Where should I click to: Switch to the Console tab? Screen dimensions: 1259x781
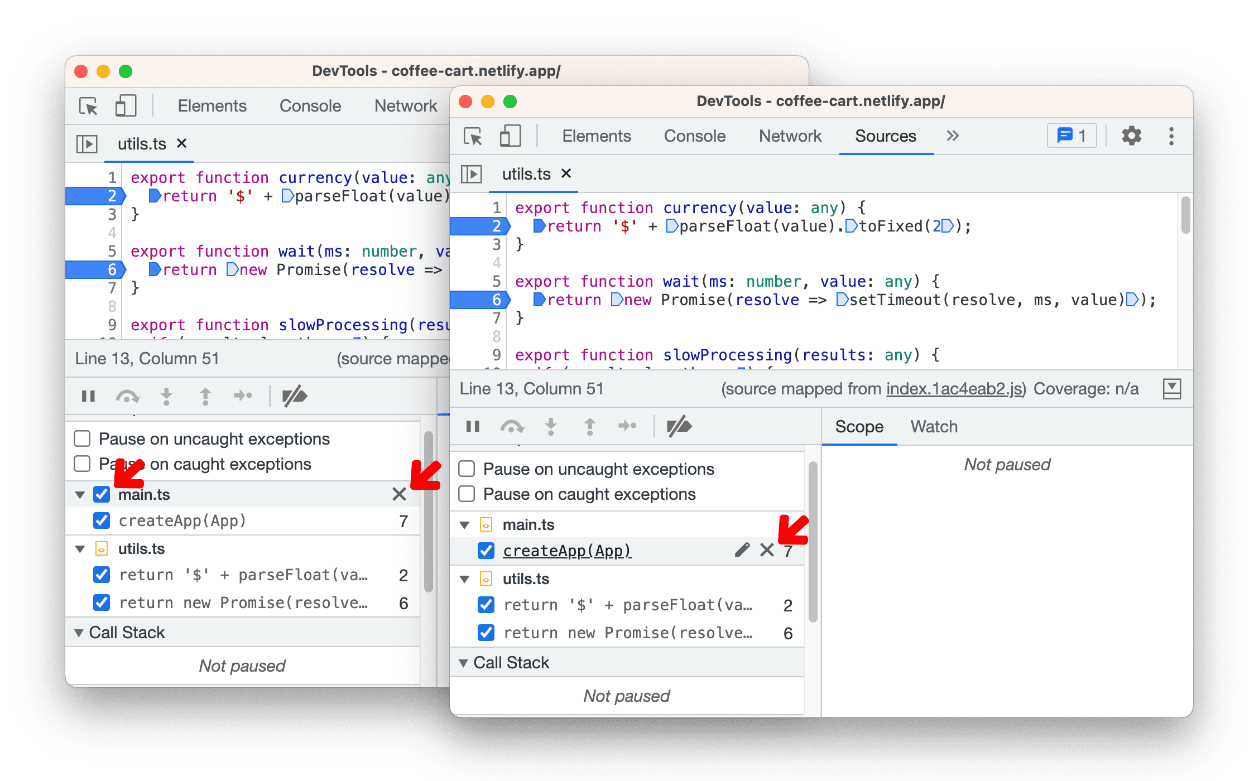click(696, 137)
